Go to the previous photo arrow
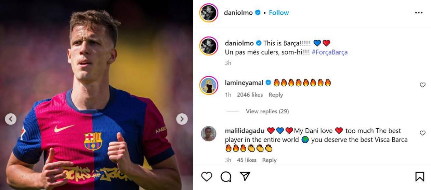The height and width of the screenshot is (190, 431). pos(11,119)
